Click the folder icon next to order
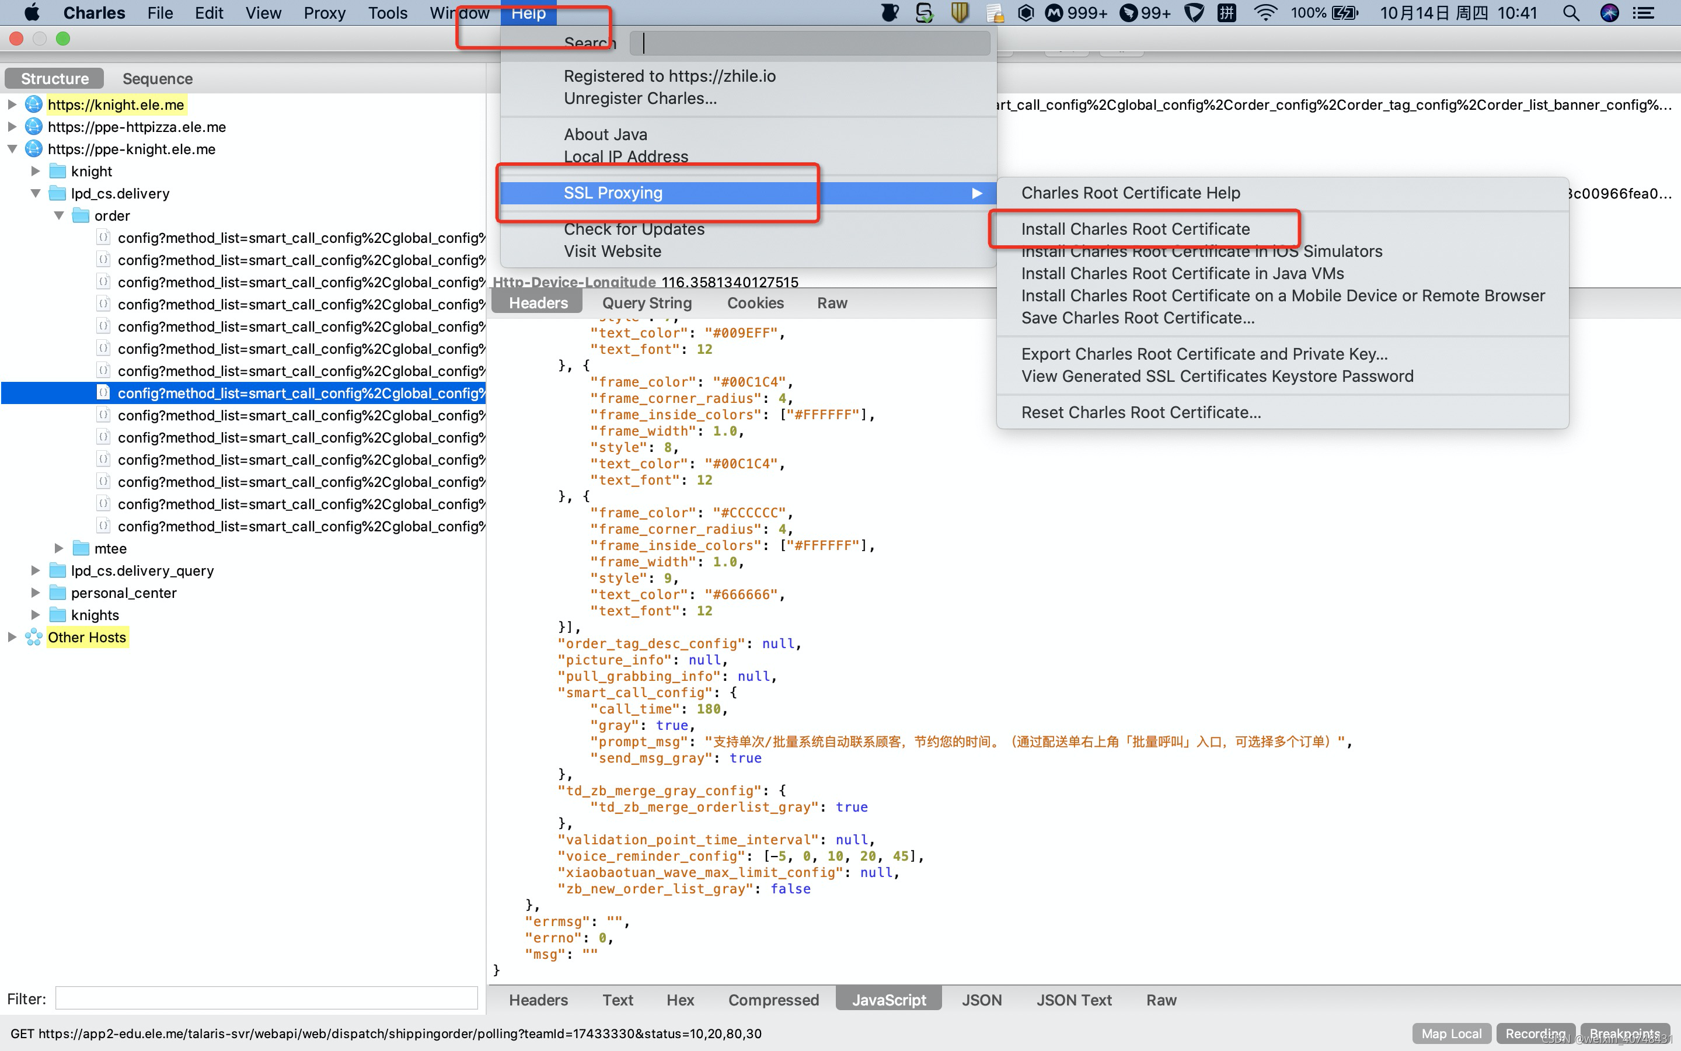Screen dimensions: 1681x1051 pos(81,215)
